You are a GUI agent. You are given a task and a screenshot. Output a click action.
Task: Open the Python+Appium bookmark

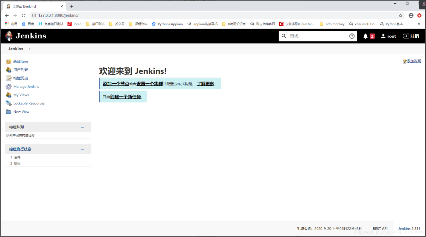point(167,24)
